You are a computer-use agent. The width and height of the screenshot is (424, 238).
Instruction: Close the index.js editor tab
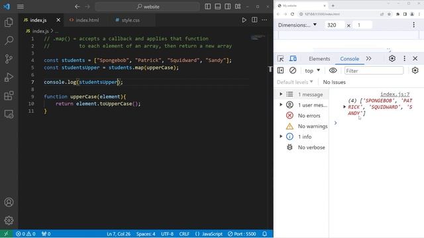[58, 20]
